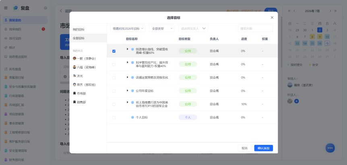Click the back arrow next to 返回
This screenshot has height=165, width=347.
pos(61,11)
